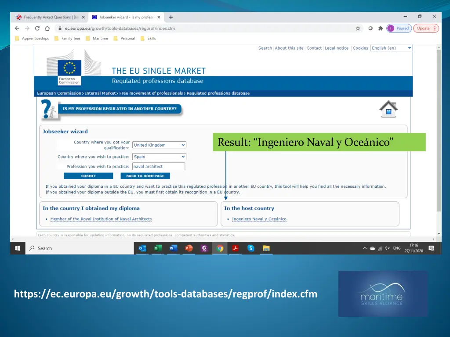Viewport: 450px width, 337px height.
Task: Open Word from the taskbar
Action: 173,248
